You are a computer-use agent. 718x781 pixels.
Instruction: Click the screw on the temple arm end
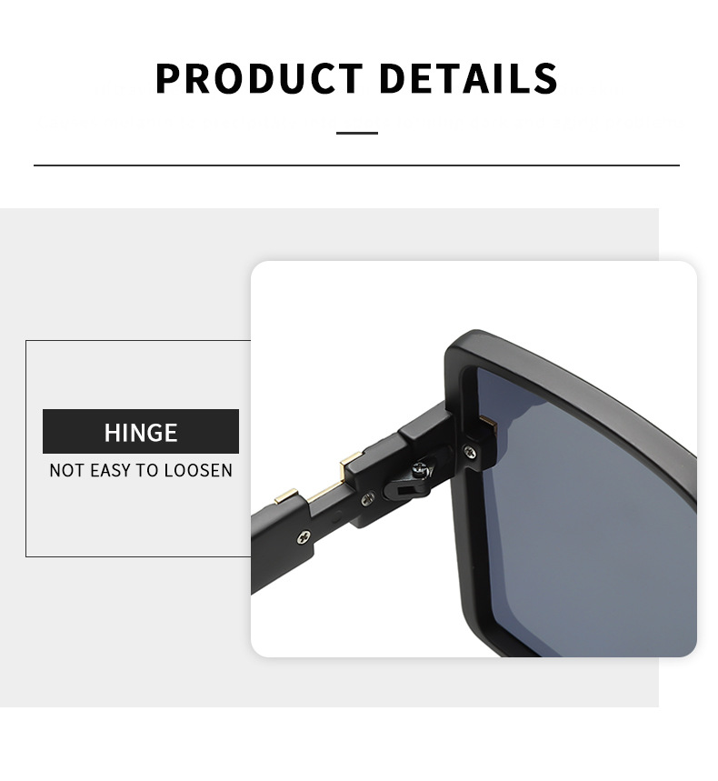(x=304, y=537)
